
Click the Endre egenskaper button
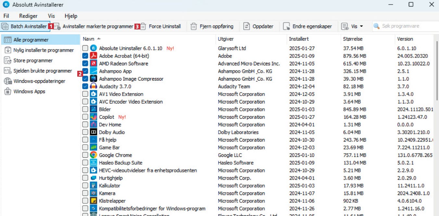point(307,27)
